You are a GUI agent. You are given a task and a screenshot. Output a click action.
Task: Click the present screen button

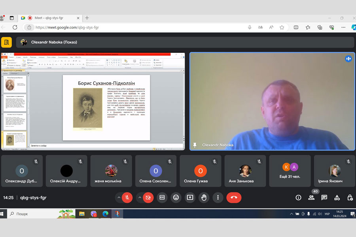point(190,197)
